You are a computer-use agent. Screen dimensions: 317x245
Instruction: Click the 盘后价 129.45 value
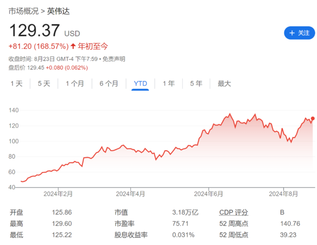pyautogui.click(x=36, y=68)
